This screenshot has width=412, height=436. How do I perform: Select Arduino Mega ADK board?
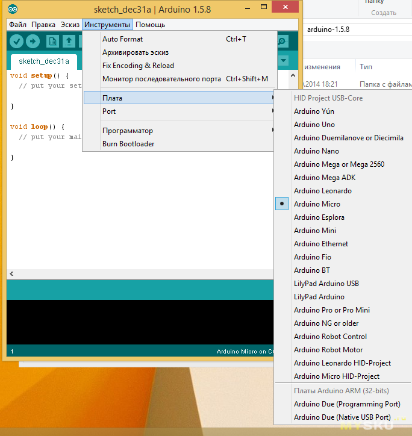point(343,178)
